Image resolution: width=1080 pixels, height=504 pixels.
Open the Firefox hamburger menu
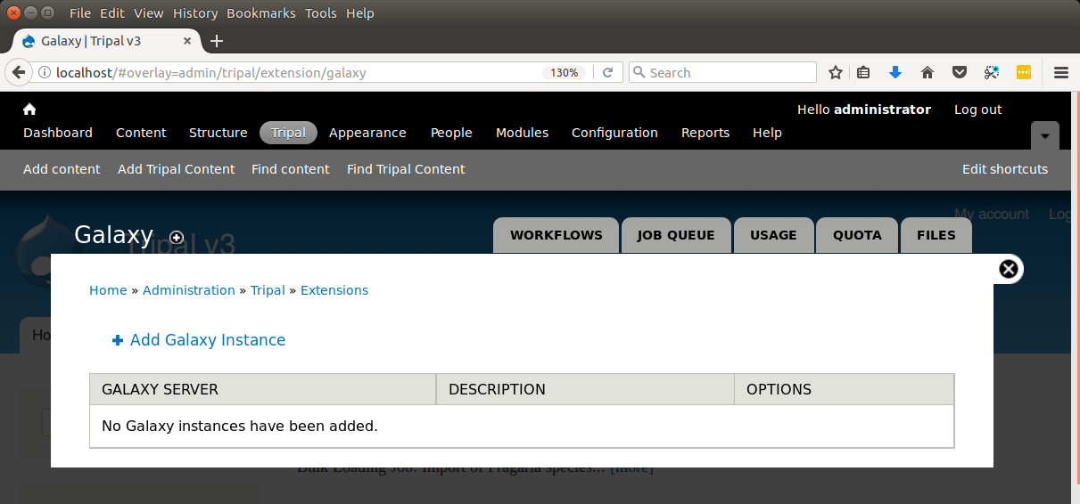tap(1061, 73)
